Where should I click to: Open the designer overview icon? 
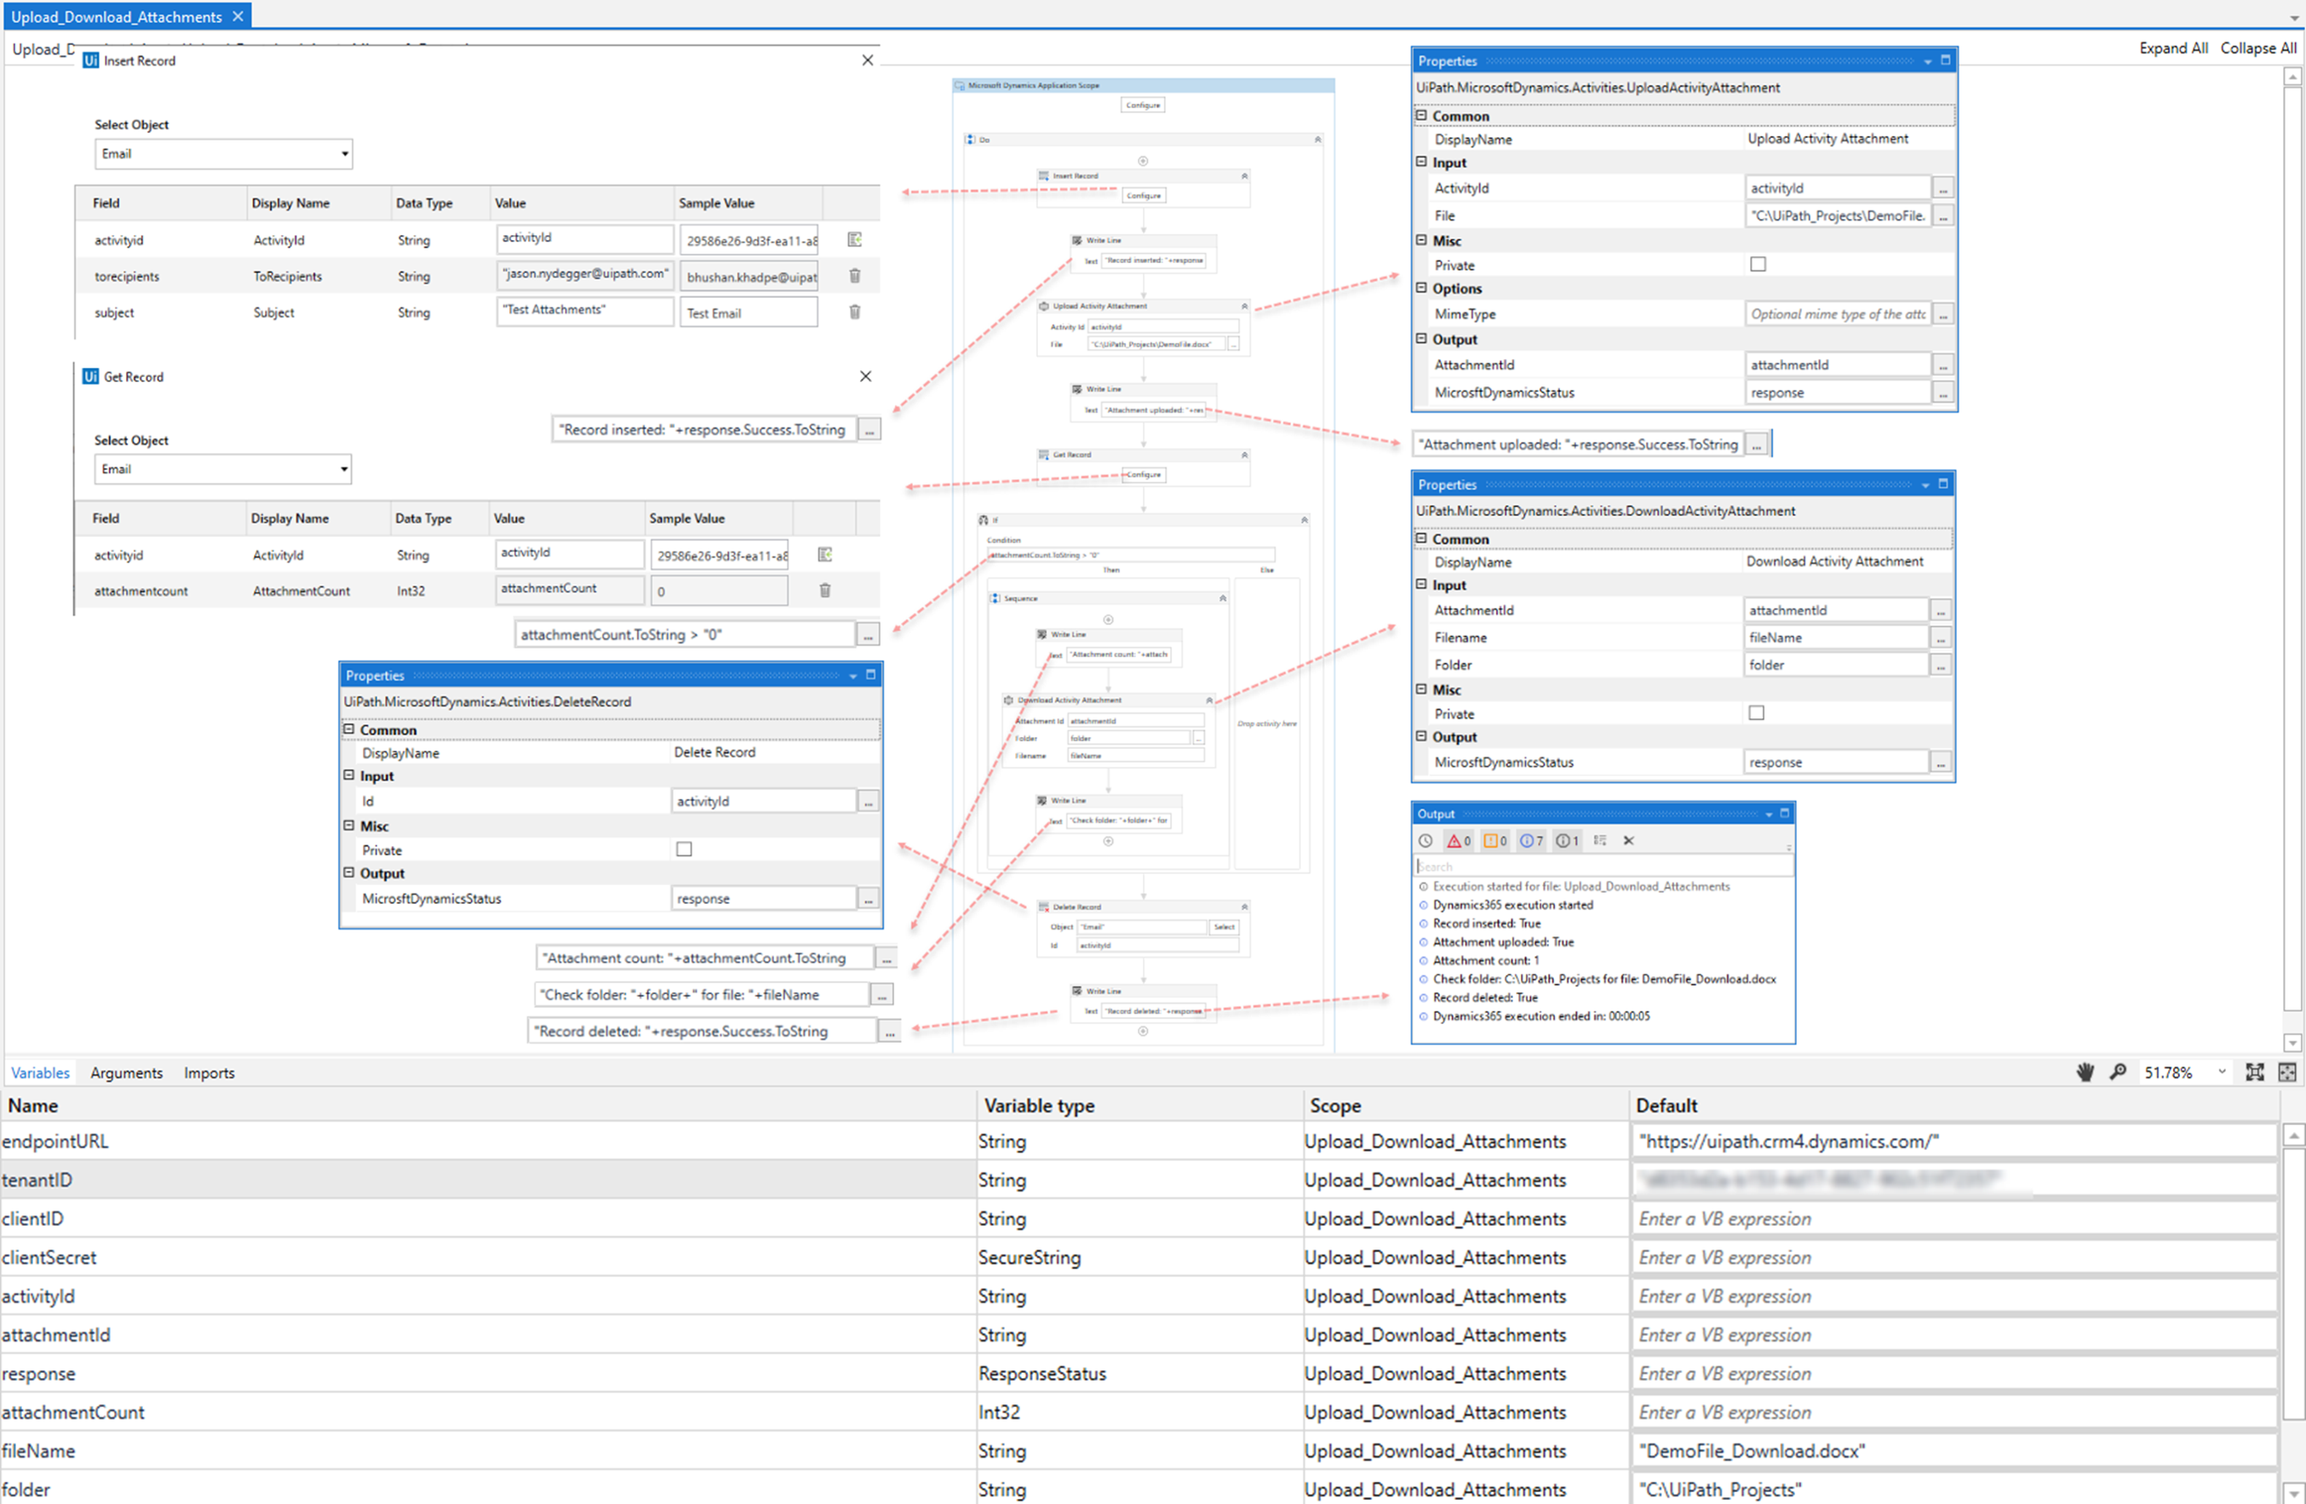pyautogui.click(x=2287, y=1072)
